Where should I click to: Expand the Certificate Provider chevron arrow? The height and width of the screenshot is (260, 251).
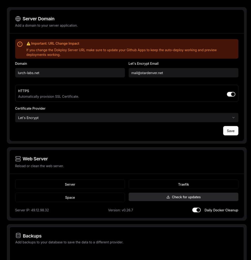pyautogui.click(x=233, y=118)
